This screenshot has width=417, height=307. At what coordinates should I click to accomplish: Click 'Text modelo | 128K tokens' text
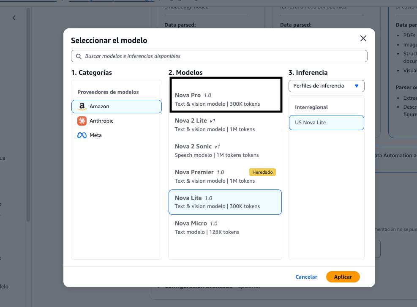(x=207, y=232)
